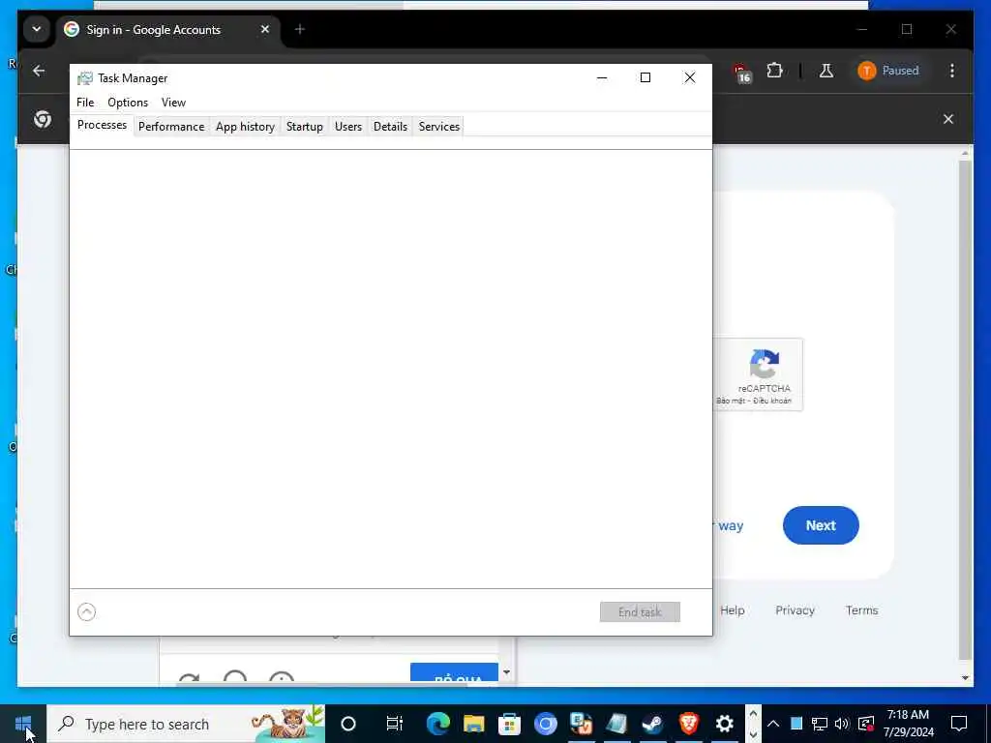The width and height of the screenshot is (991, 743).
Task: Click the Paused profile button in Chrome
Action: click(x=888, y=71)
